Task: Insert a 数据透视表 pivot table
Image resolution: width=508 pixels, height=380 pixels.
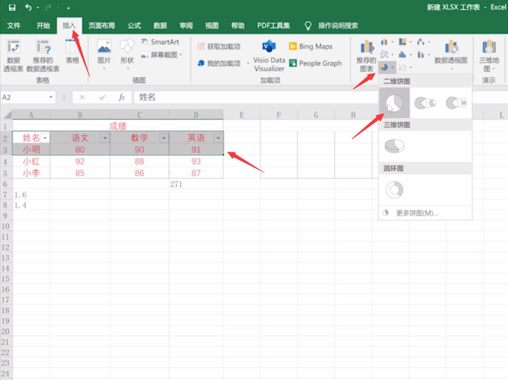Action: 13,55
